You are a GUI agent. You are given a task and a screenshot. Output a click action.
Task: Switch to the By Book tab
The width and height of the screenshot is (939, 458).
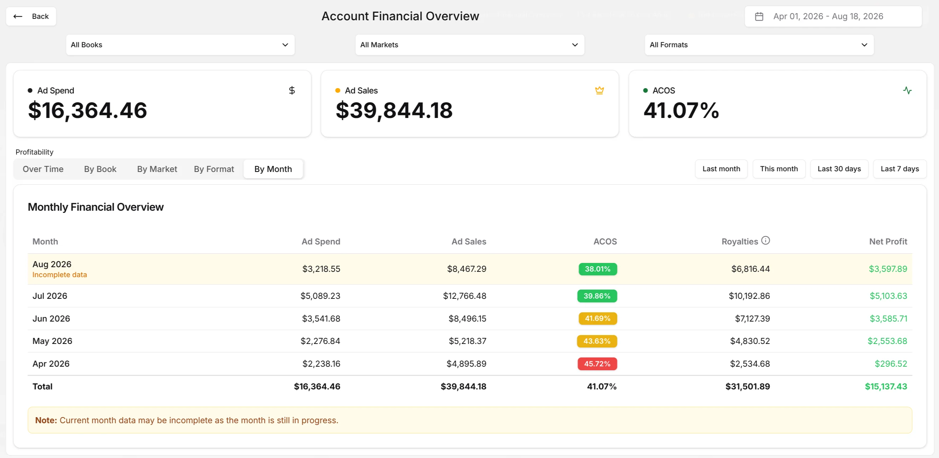coord(100,169)
